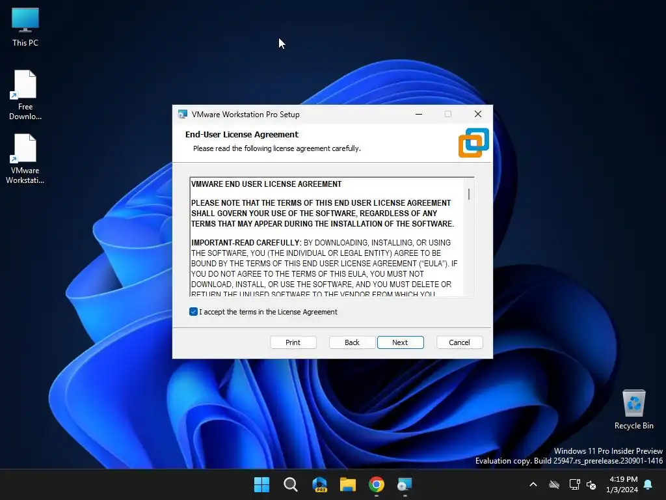Image resolution: width=666 pixels, height=500 pixels.
Task: Open This PC desktop icon
Action: point(25,26)
